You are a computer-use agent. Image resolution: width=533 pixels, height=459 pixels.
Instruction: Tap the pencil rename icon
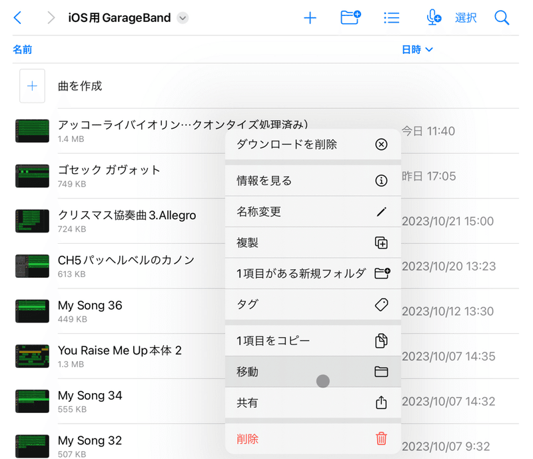click(381, 212)
